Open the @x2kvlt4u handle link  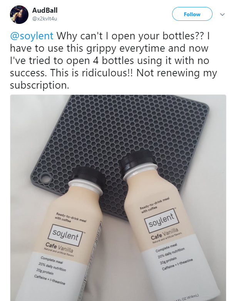tap(45, 19)
